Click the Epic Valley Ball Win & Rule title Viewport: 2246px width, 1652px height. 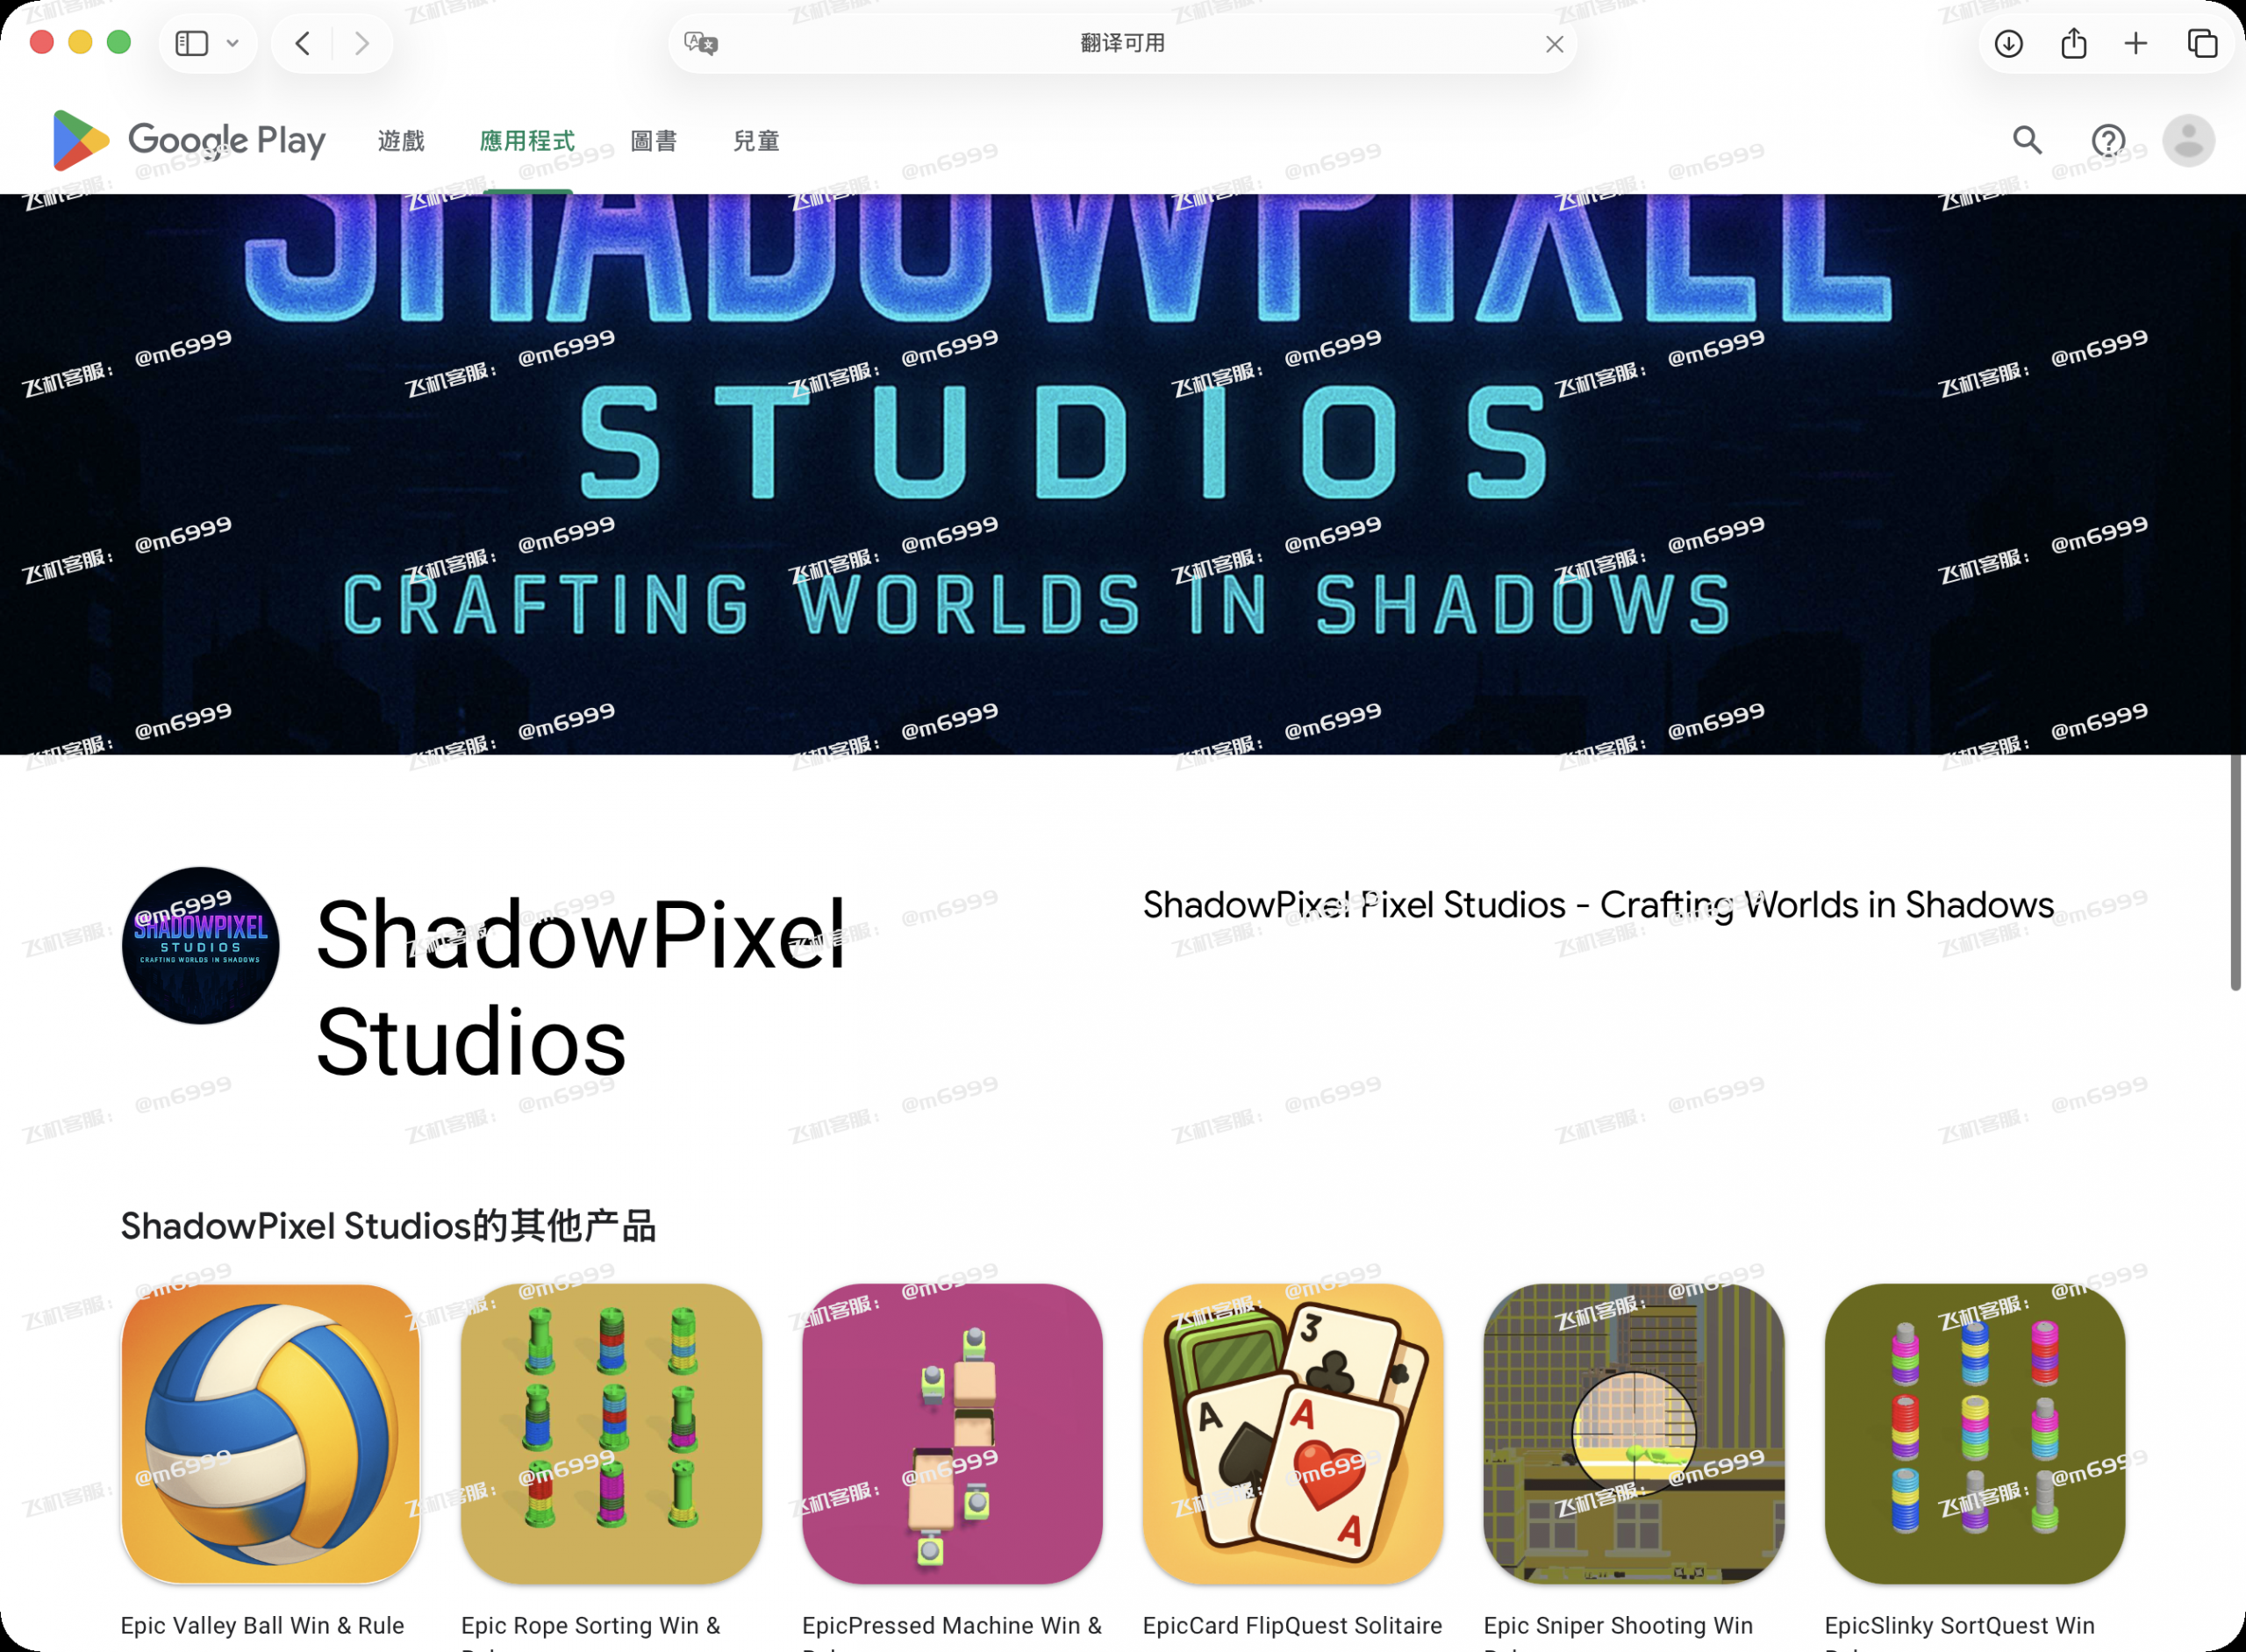(x=262, y=1626)
